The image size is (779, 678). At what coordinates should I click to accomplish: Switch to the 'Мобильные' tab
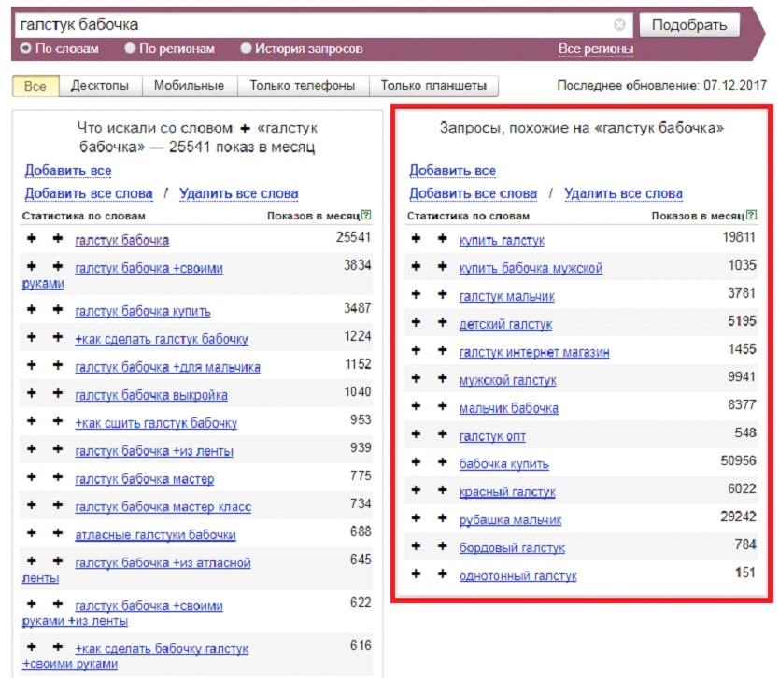190,86
